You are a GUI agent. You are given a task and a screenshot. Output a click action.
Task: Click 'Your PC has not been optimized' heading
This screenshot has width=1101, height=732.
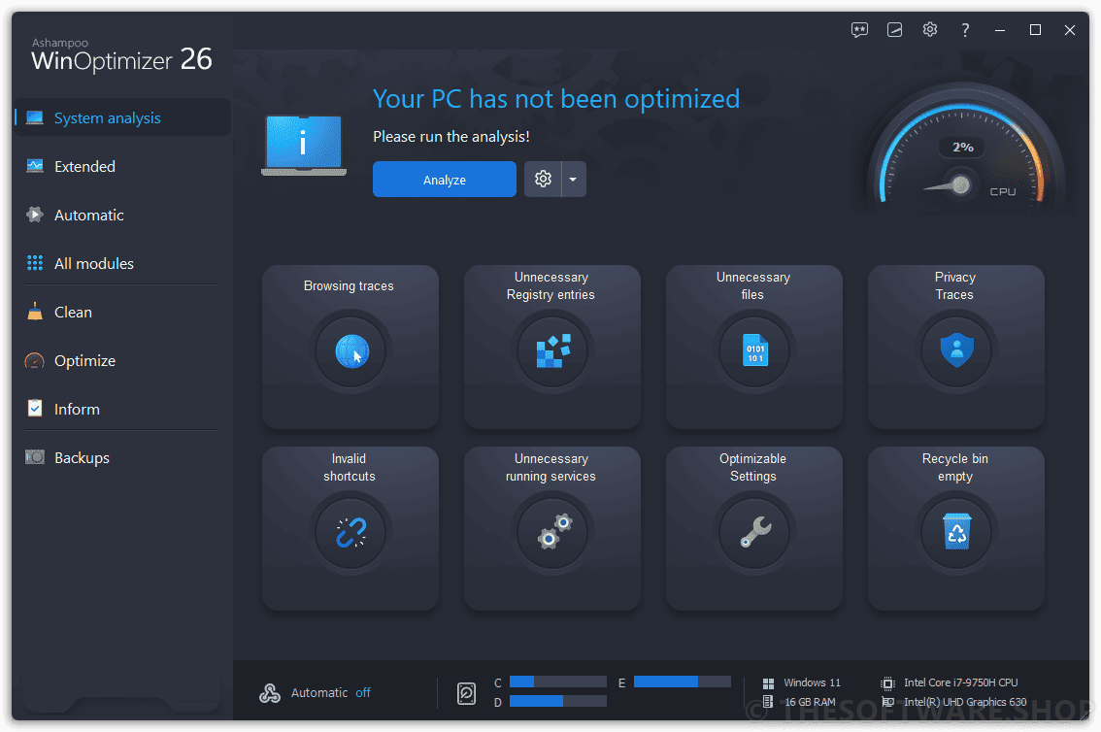coord(556,99)
